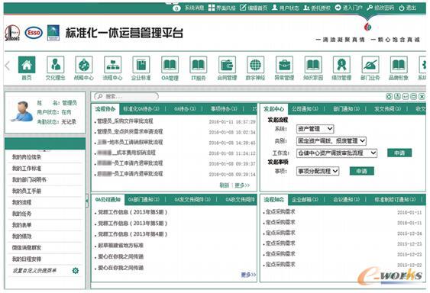Open 管理员_定点供货需求申请流程 item
This screenshot has width=430, height=293.
(x=130, y=132)
